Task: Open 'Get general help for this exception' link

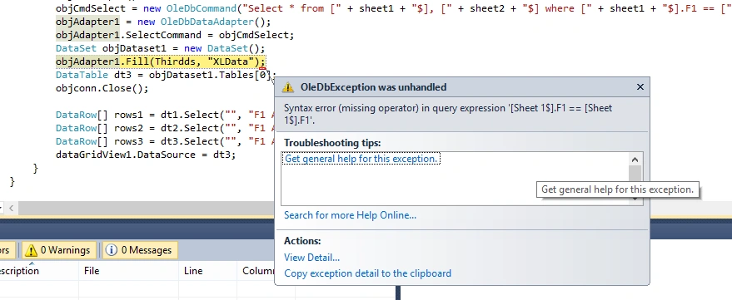Action: pos(361,159)
